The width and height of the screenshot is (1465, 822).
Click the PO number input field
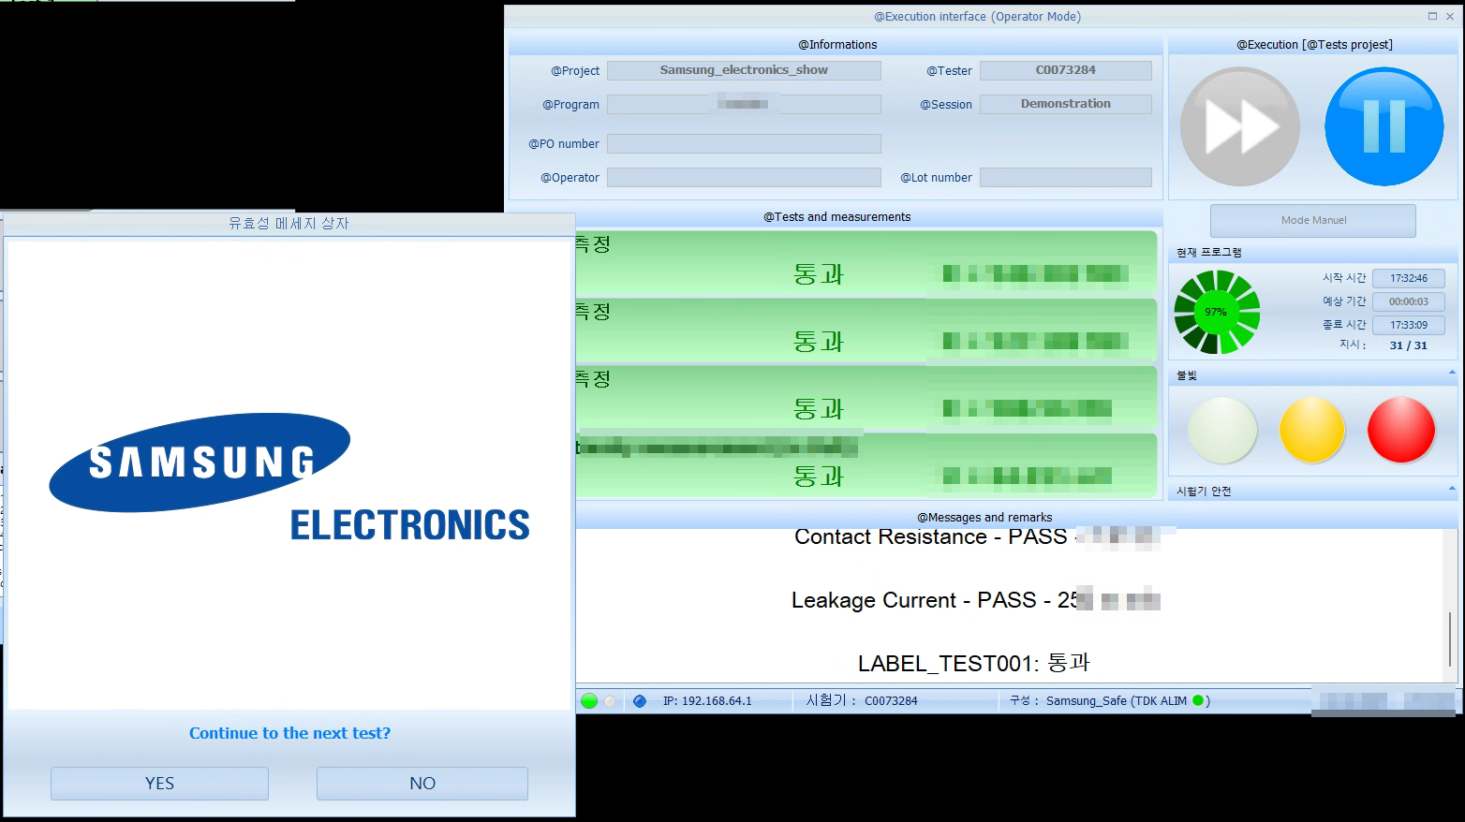coord(744,144)
